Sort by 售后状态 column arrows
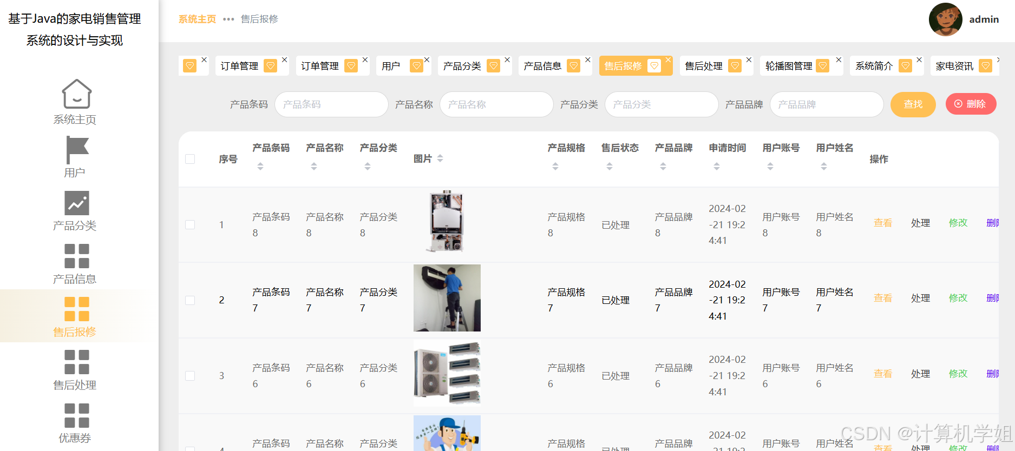The image size is (1015, 451). tap(610, 167)
